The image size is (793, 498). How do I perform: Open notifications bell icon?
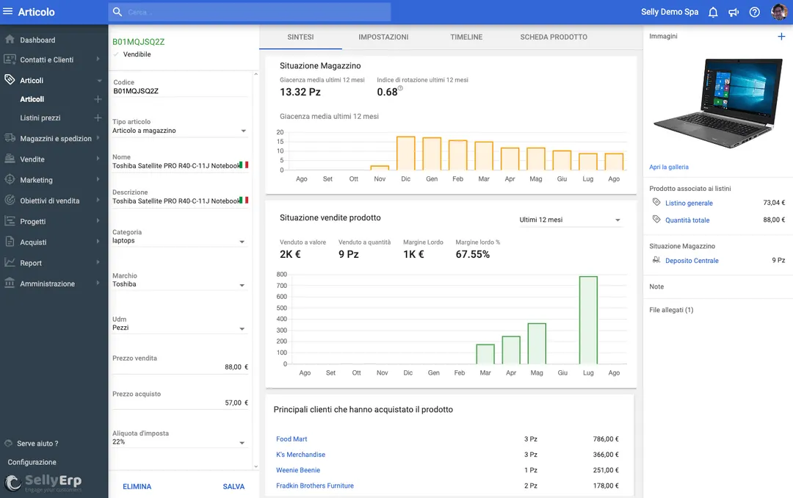click(713, 12)
